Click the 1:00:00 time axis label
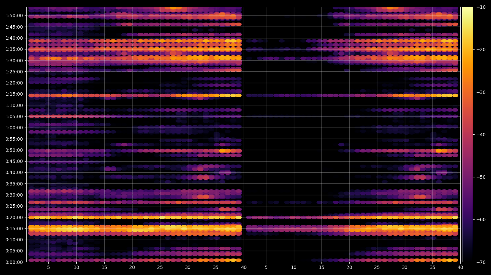The height and width of the screenshot is (275, 491). point(14,128)
